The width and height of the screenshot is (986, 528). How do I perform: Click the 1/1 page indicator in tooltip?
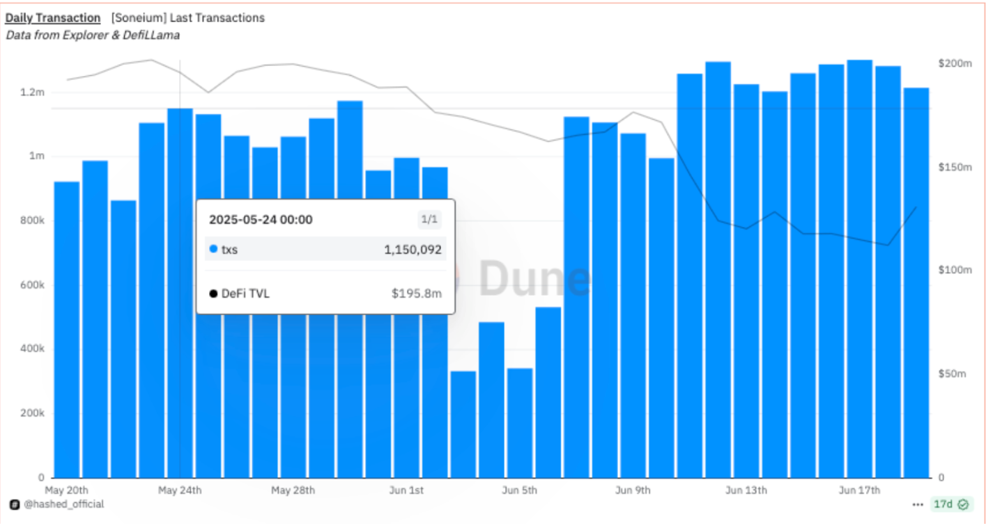click(429, 220)
